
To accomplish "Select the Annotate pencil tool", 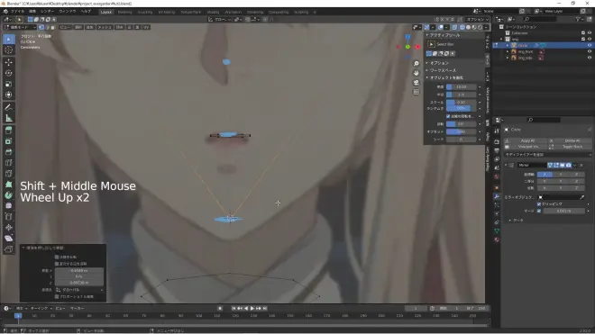I will tap(9, 107).
